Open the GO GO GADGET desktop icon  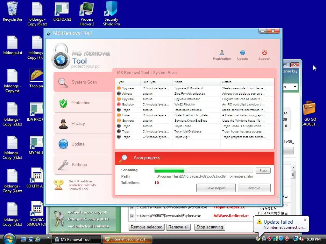pyautogui.click(x=310, y=113)
